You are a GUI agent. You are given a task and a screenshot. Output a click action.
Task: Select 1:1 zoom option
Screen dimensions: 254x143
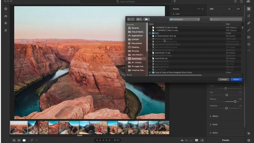[x=191, y=140]
